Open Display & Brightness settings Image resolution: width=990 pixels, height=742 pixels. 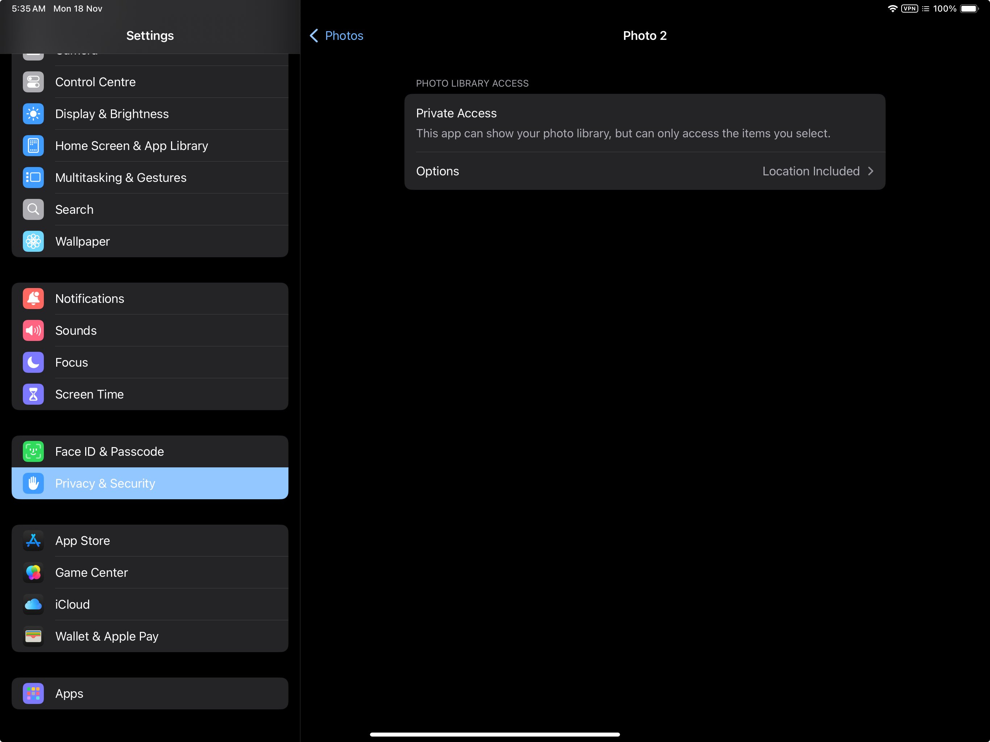150,114
